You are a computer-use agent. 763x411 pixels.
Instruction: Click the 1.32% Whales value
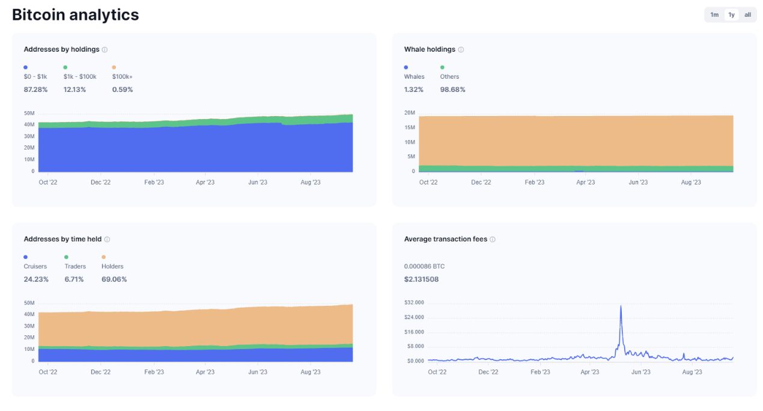click(414, 90)
